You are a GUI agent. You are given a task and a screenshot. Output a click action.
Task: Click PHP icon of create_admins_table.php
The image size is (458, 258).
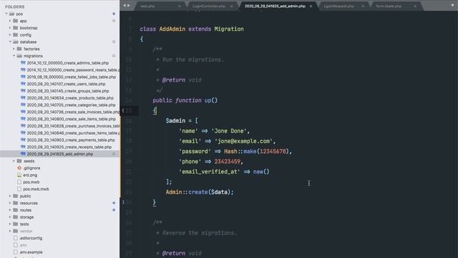click(23, 63)
